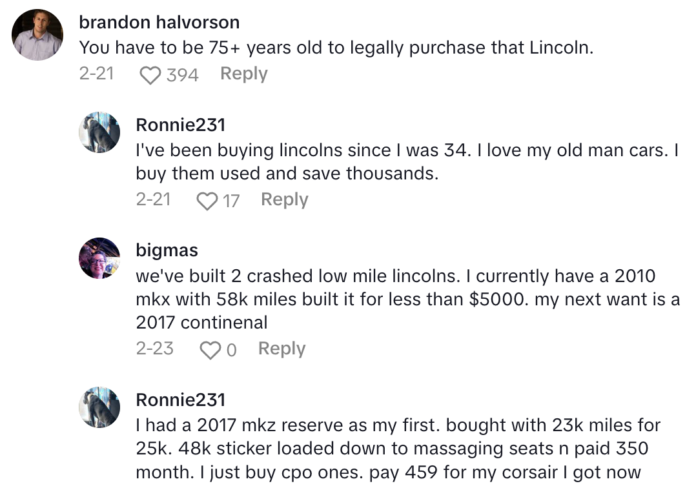Image resolution: width=696 pixels, height=488 pixels.
Task: Tap the Ronnie231 username above the old man cars comment
Action: [181, 125]
